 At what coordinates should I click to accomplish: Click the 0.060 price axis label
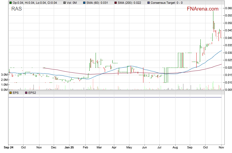(228, 8)
